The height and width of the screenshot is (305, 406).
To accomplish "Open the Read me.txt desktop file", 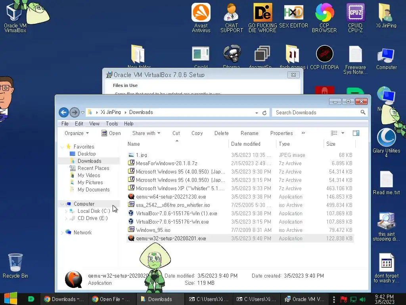I will click(x=386, y=183).
